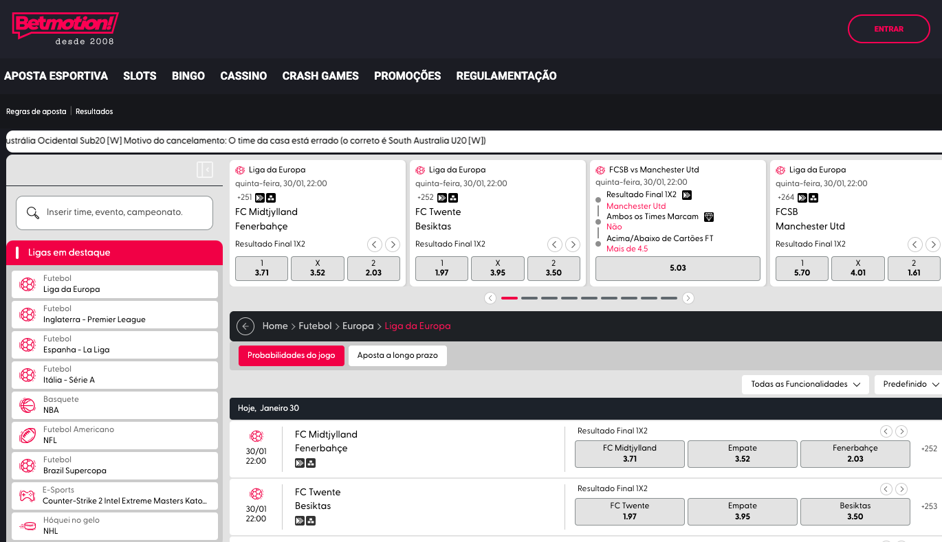
Task: Open Counter-Strike 2 Intel Extreme Masters row
Action: (115, 495)
